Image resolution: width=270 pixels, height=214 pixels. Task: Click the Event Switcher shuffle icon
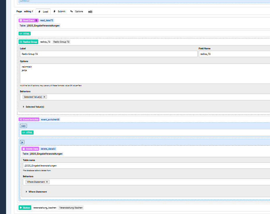21,119
